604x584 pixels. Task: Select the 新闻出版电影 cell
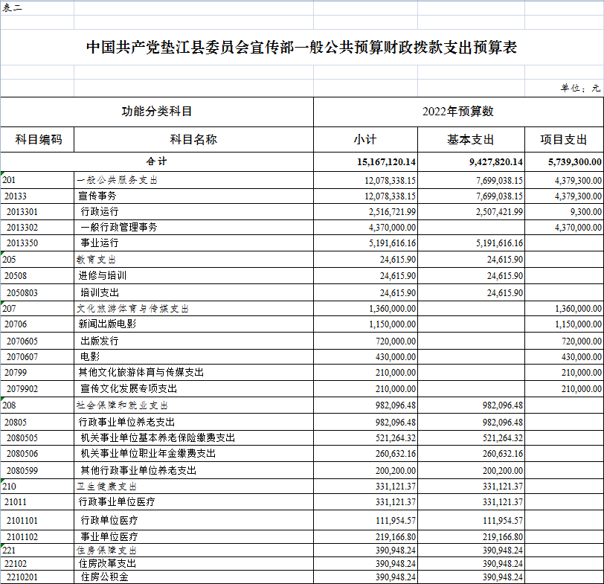(193, 324)
